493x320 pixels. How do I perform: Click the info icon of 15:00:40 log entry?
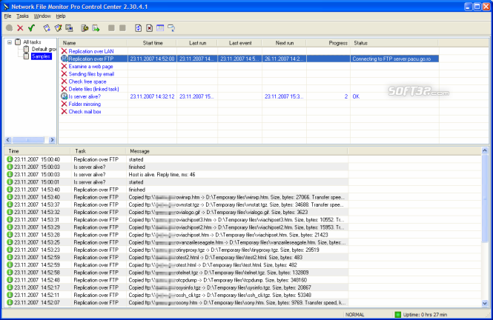click(x=10, y=159)
